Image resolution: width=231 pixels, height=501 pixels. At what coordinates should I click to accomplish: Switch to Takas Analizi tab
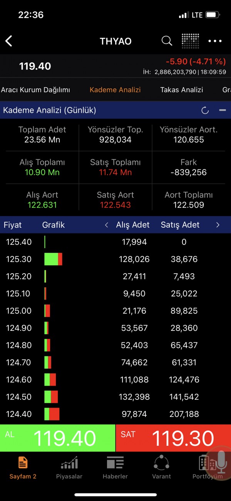point(182,90)
